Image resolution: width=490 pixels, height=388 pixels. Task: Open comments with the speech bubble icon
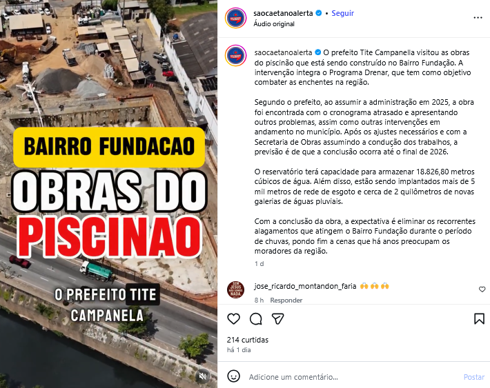pos(255,318)
